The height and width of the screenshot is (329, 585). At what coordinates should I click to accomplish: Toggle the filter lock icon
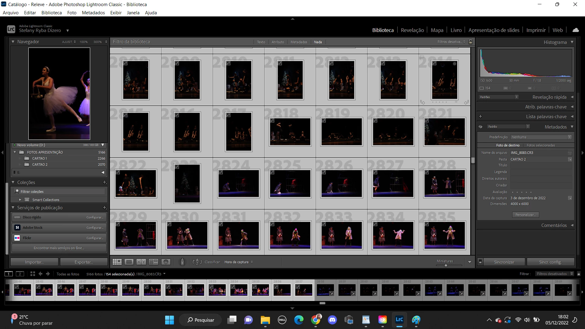point(470,42)
